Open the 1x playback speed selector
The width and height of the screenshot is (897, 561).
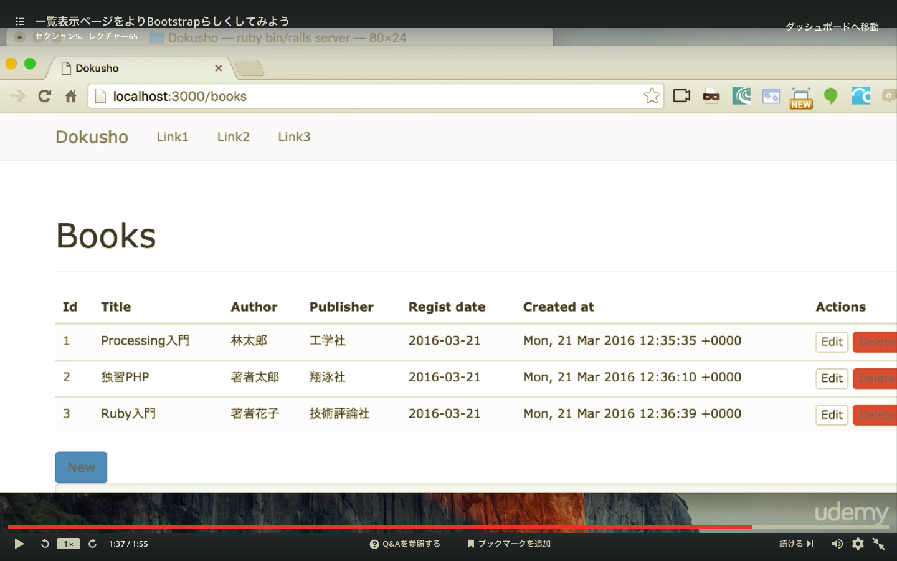click(x=69, y=544)
